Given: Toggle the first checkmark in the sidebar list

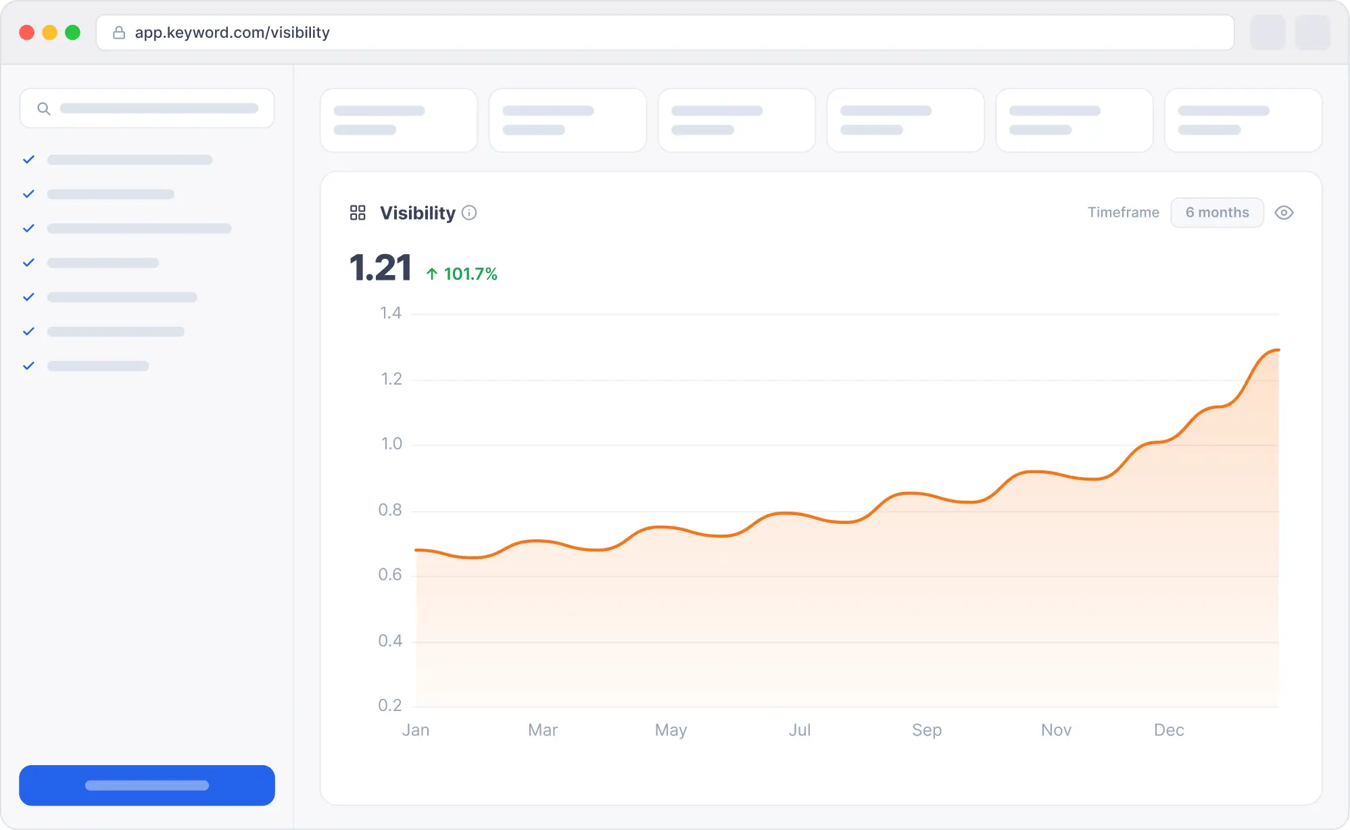Looking at the screenshot, I should (28, 159).
